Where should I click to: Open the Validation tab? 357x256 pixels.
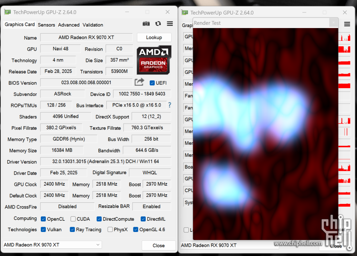[x=93, y=25]
